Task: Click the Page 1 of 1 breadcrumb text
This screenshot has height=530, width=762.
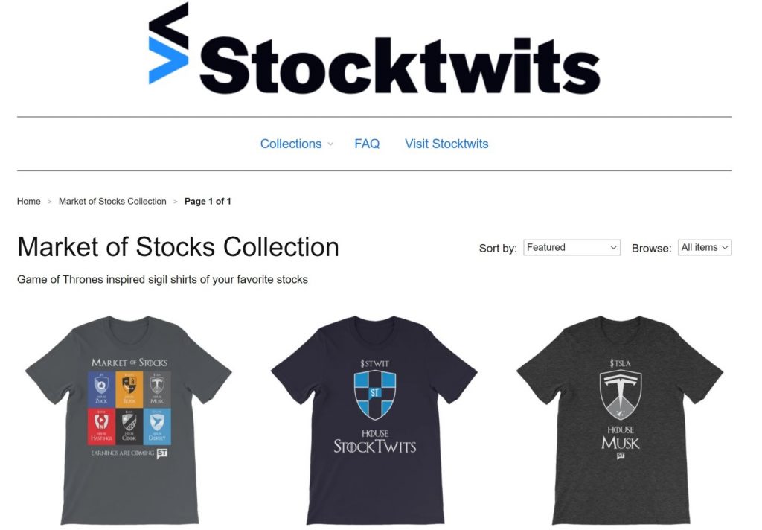Action: [x=208, y=201]
